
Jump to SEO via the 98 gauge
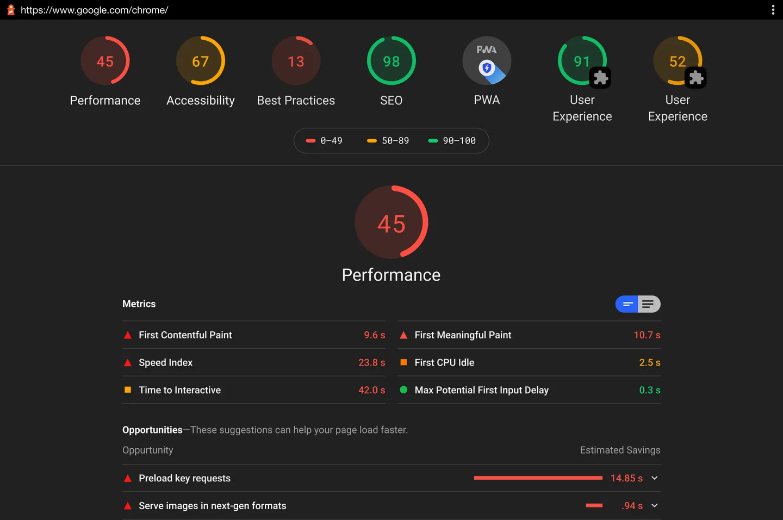click(391, 60)
